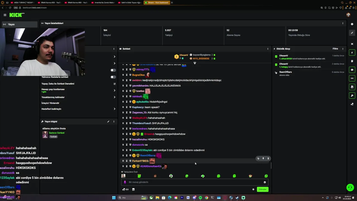This screenshot has width=357, height=201.
Task: Click the focus frame icon in right sidebar
Action: click(352, 44)
